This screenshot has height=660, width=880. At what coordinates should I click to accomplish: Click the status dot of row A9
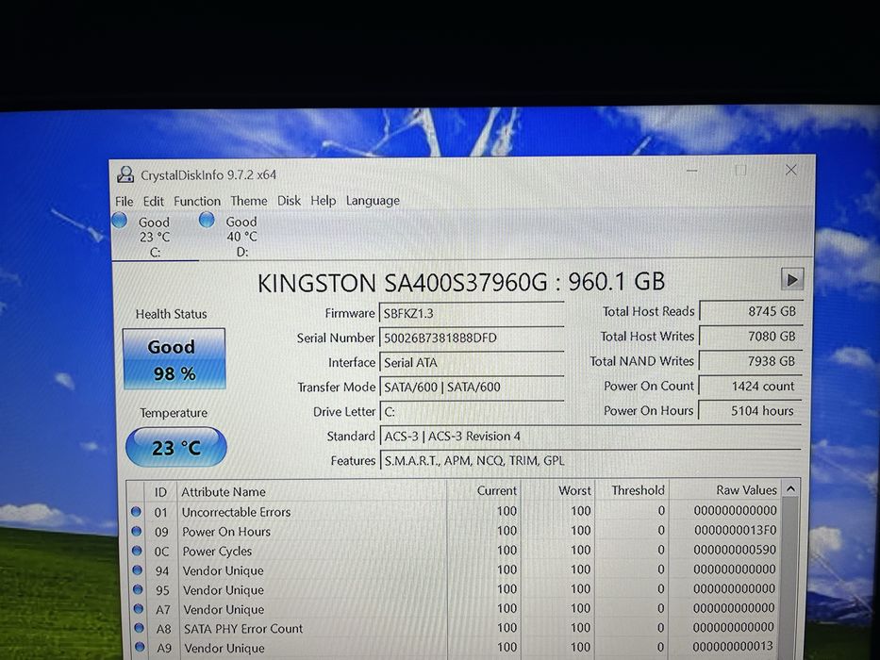coord(140,647)
